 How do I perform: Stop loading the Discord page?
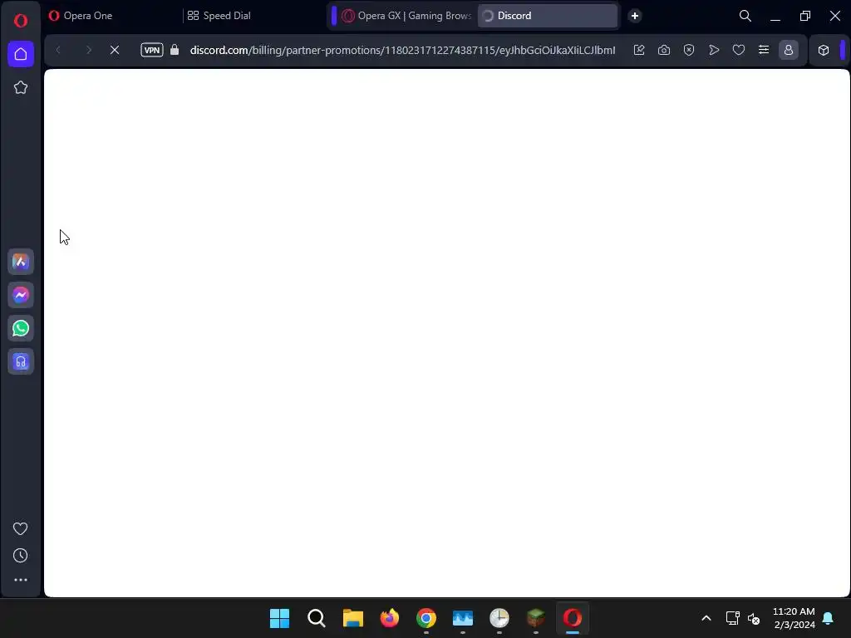[115, 50]
